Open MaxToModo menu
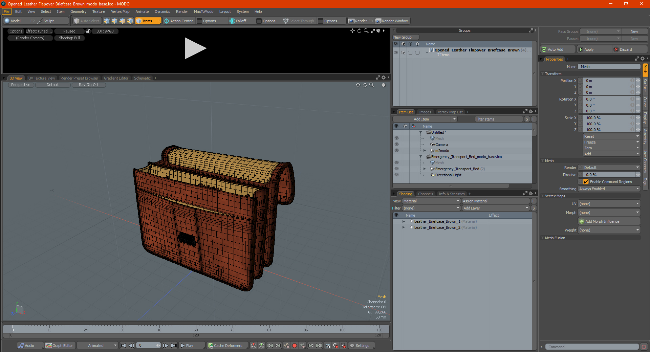This screenshot has width=650, height=352. pos(203,12)
